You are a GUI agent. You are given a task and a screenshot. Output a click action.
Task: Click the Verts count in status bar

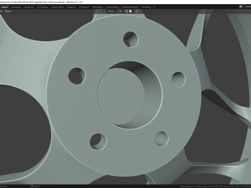click(215, 186)
